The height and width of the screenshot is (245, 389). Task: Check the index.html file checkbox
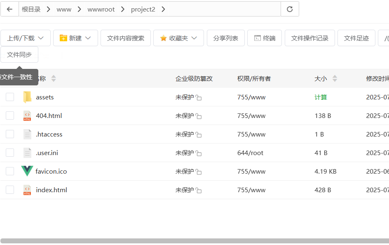click(10, 190)
